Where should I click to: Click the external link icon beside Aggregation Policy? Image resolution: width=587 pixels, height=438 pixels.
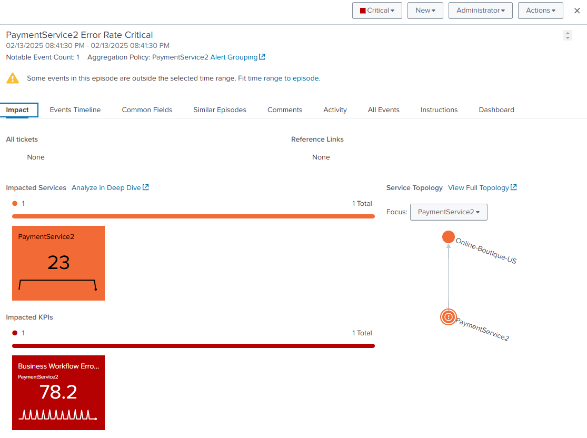(262, 57)
